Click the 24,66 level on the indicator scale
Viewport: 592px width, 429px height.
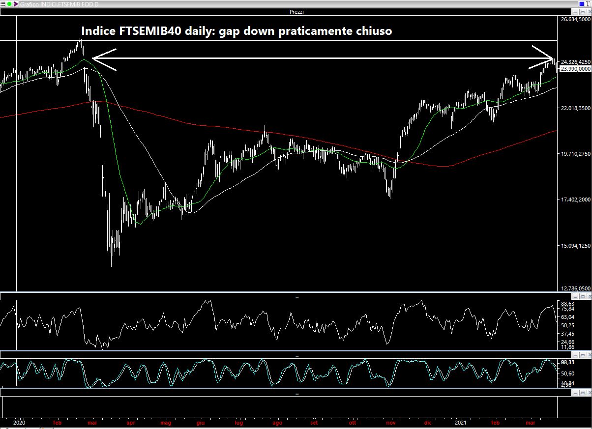(x=567, y=342)
